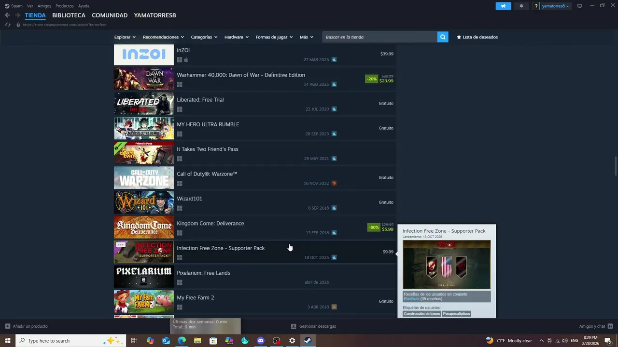The width and height of the screenshot is (618, 347).
Task: Open the Categorías dropdown
Action: (x=204, y=37)
